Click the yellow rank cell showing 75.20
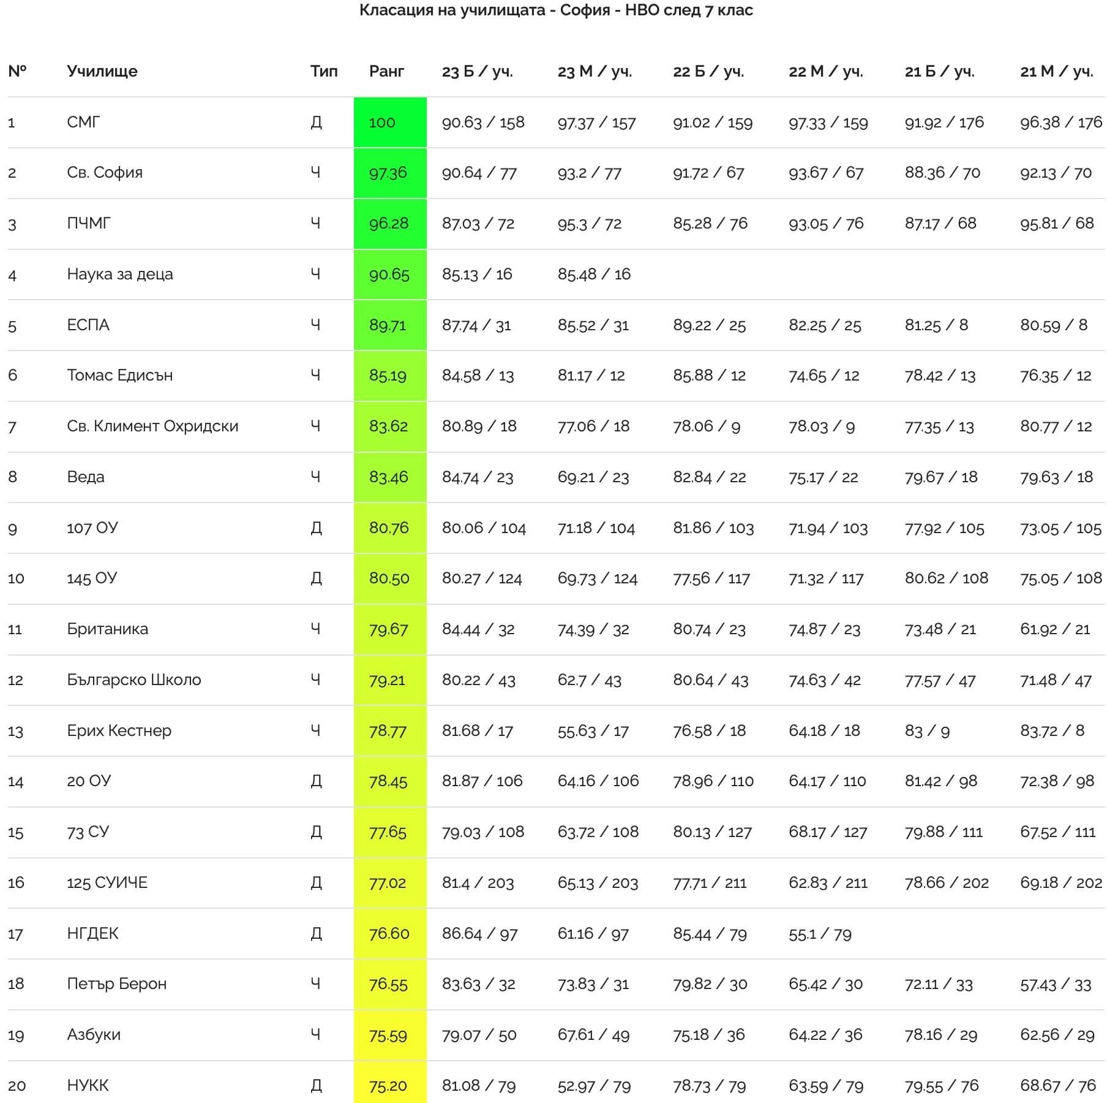The height and width of the screenshot is (1103, 1107). click(x=390, y=1085)
